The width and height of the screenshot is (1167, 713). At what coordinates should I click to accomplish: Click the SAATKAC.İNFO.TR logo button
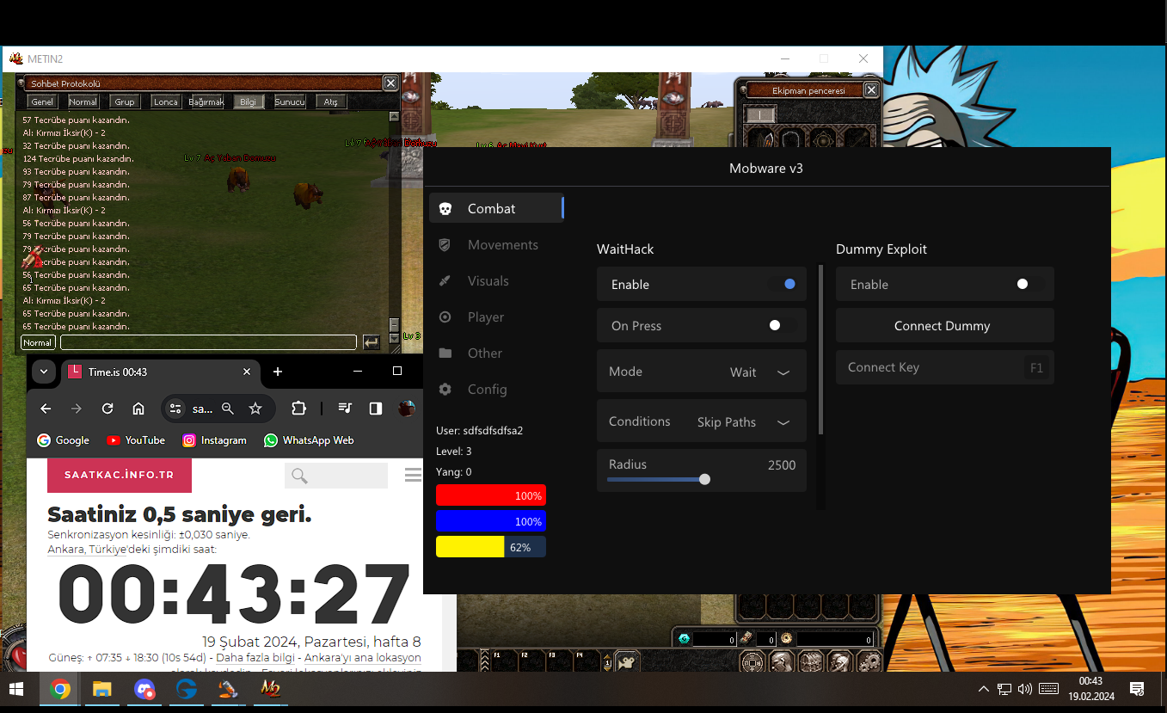coord(120,475)
